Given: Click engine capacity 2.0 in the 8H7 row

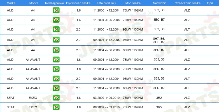Looking at the screenshot, I should 78,40.
